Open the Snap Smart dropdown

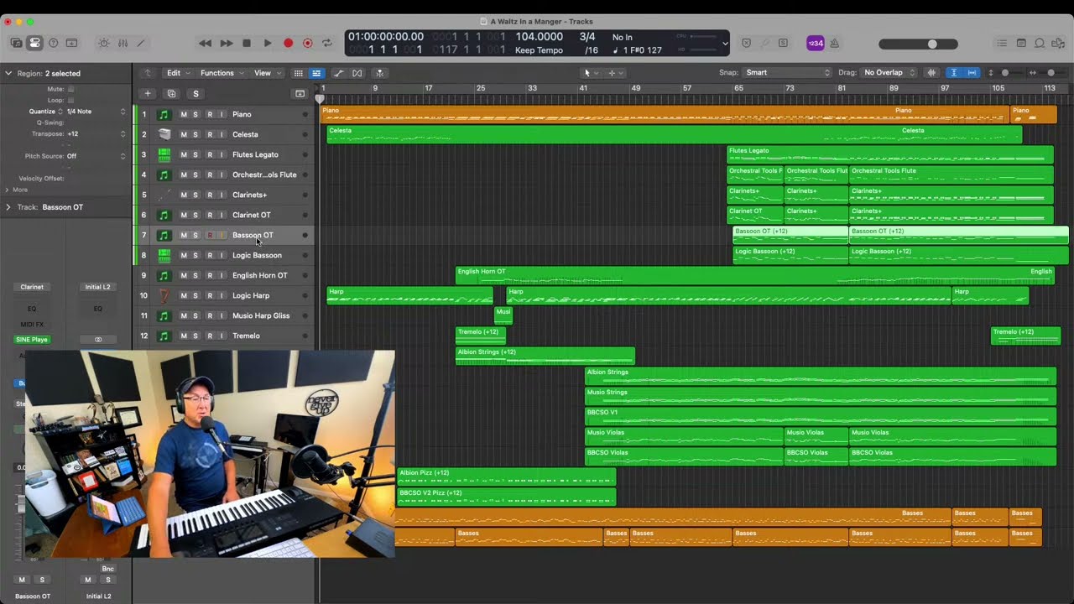[787, 73]
